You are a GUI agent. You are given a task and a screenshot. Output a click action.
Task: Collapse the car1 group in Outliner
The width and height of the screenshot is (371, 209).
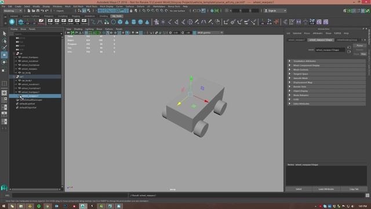pos(14,77)
